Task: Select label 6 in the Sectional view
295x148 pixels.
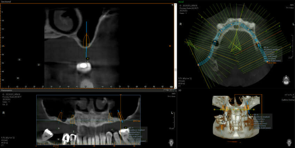Action: [x=18, y=78]
